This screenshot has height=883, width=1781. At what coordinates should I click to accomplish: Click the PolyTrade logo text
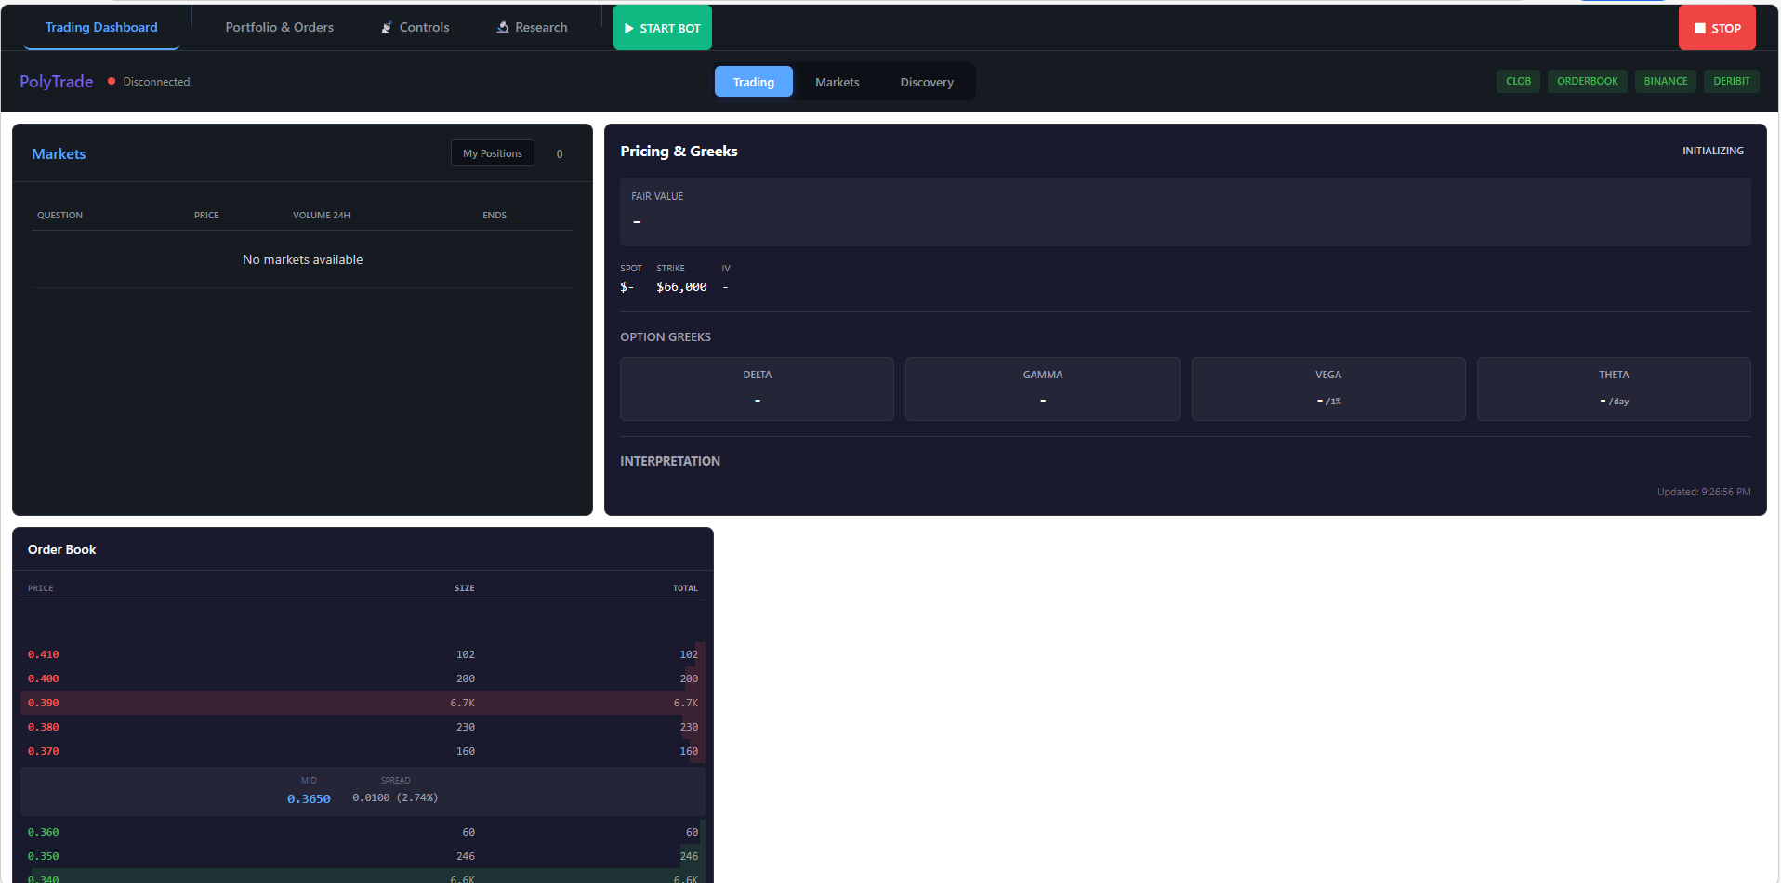(57, 82)
